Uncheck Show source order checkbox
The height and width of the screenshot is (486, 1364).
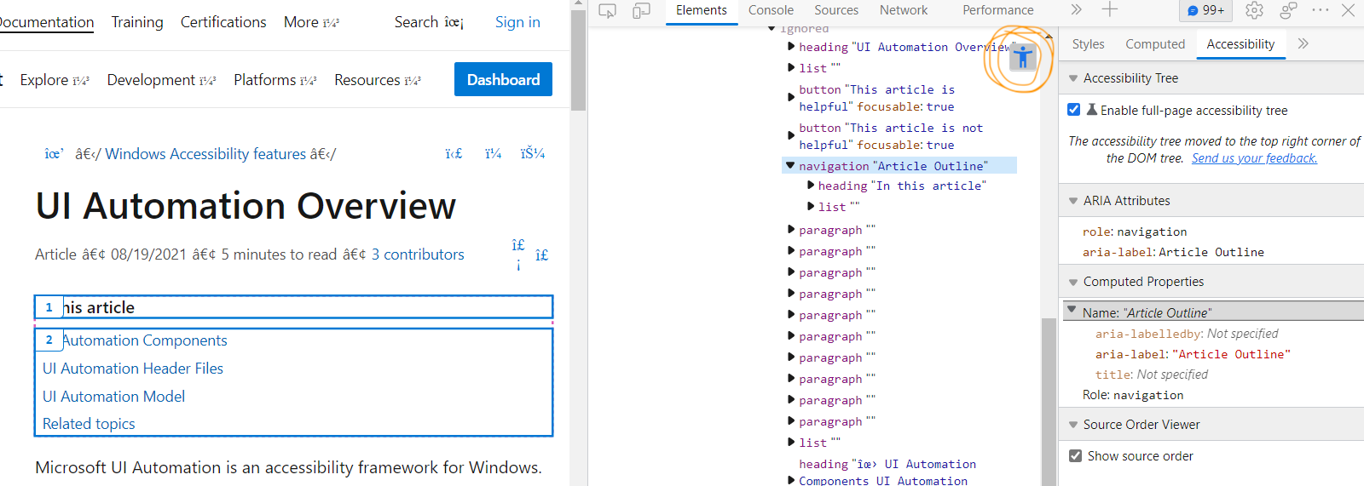(x=1076, y=456)
